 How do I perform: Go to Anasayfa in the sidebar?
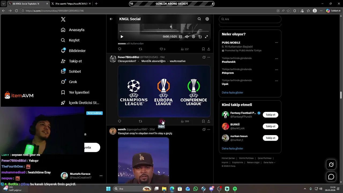pos(73,30)
